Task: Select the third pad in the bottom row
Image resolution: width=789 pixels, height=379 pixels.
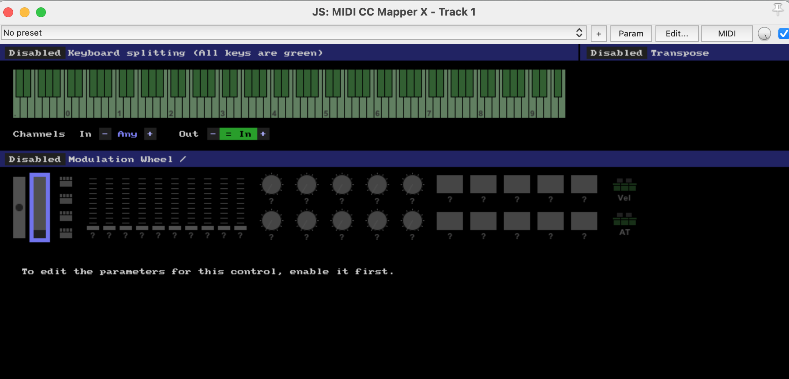Action: pos(517,221)
